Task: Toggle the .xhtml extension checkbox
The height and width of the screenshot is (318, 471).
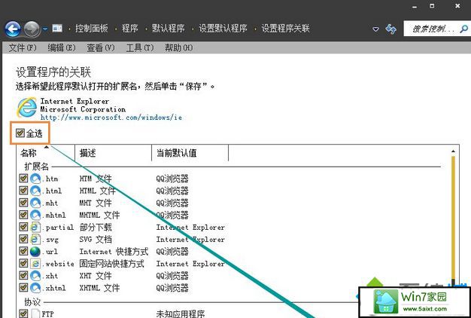Action: (23, 287)
